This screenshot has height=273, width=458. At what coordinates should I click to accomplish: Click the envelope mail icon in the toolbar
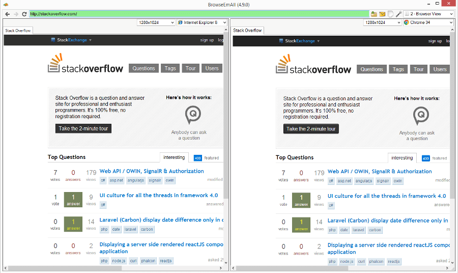point(382,14)
